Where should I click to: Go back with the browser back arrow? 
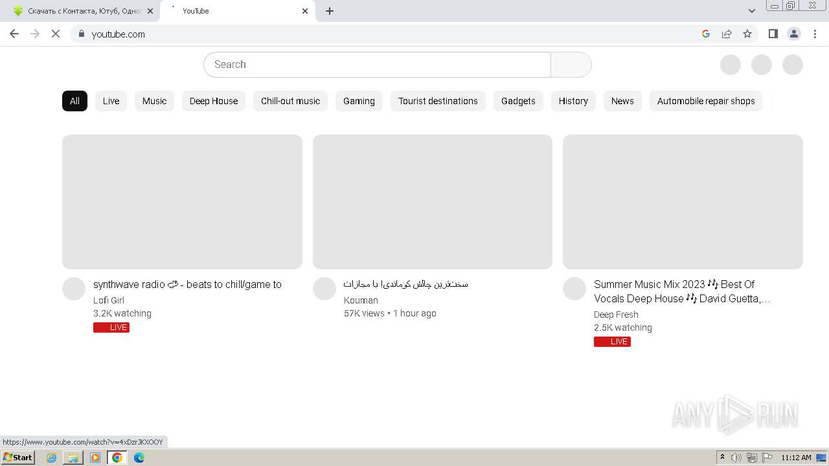14,34
